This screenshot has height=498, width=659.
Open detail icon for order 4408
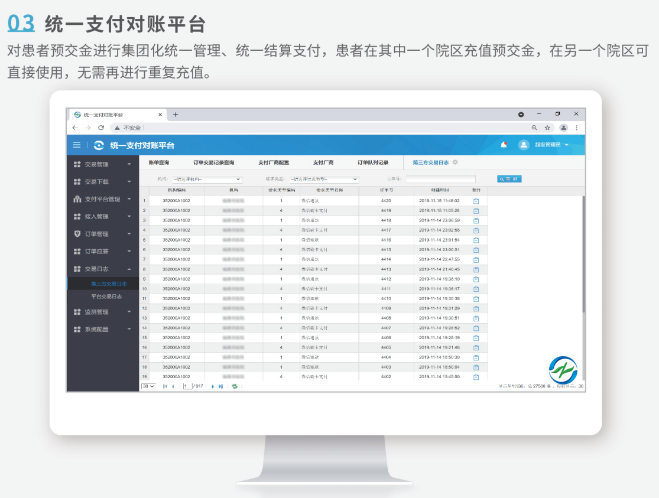476,318
